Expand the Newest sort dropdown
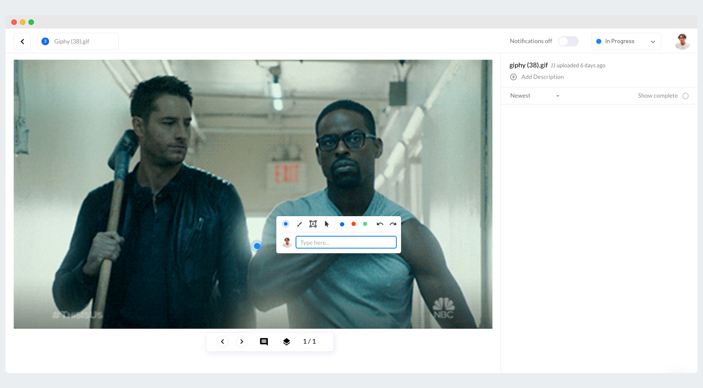The width and height of the screenshot is (703, 388). (x=534, y=96)
